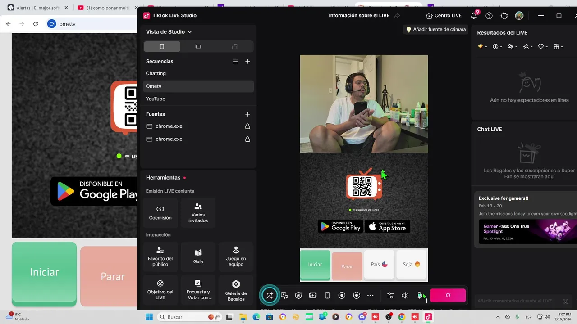
Task: Open the settings gear in TikTok LIVE Studio header
Action: pyautogui.click(x=504, y=16)
